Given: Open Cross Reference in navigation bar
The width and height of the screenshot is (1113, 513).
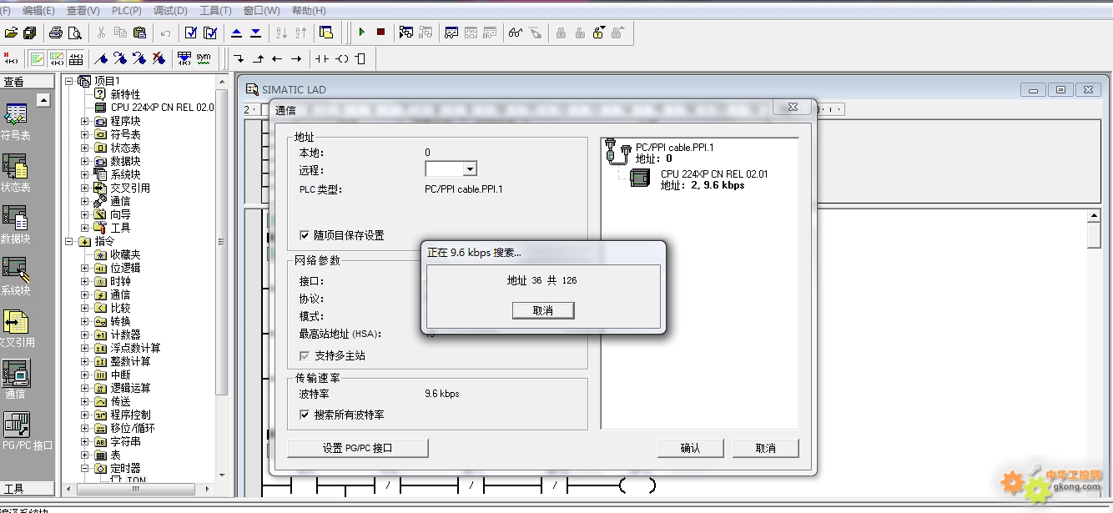Looking at the screenshot, I should [x=16, y=329].
